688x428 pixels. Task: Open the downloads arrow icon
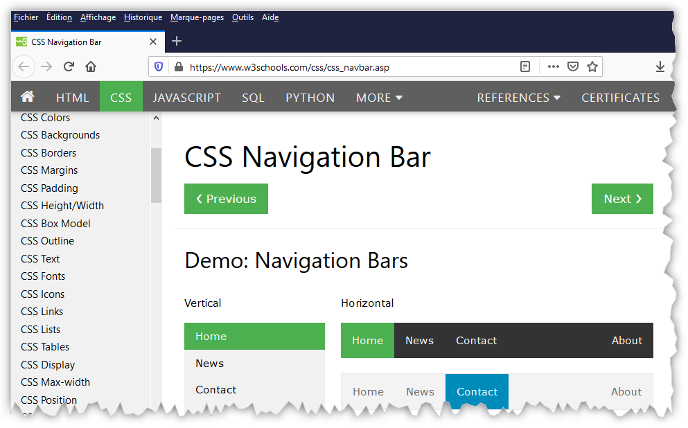tap(660, 66)
